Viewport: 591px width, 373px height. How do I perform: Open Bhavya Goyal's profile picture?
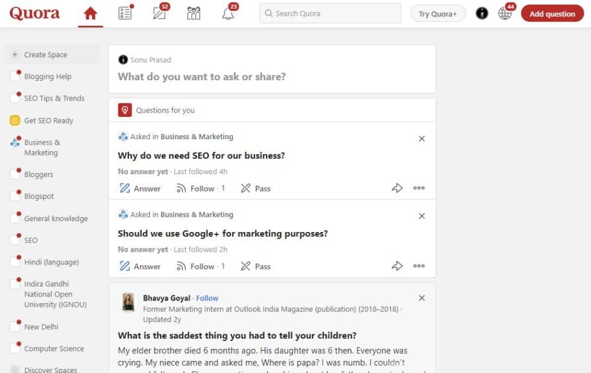pos(128,302)
